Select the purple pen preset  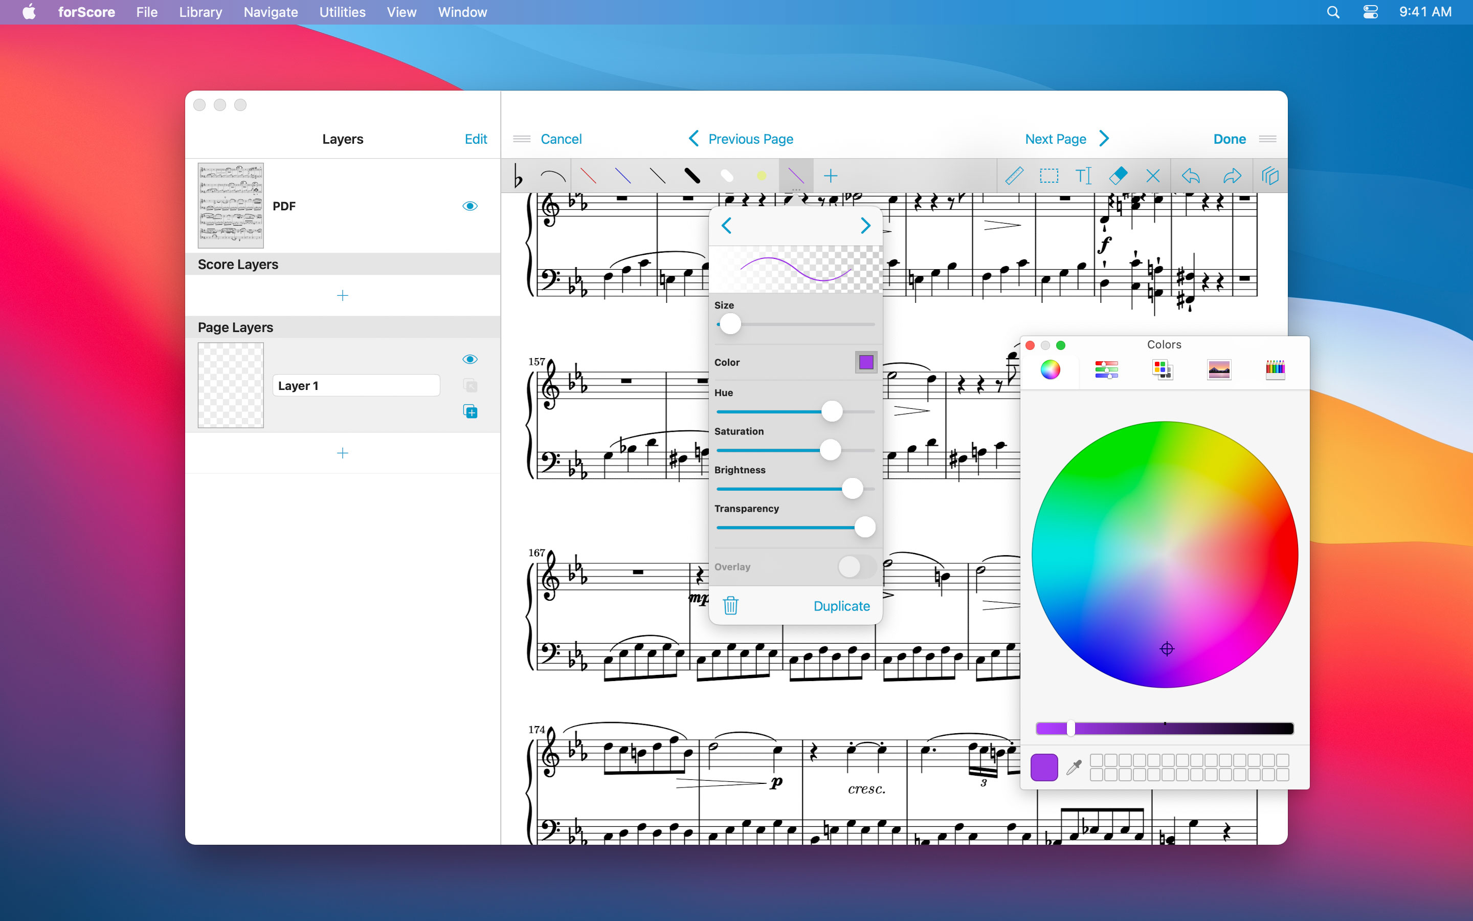click(x=796, y=176)
